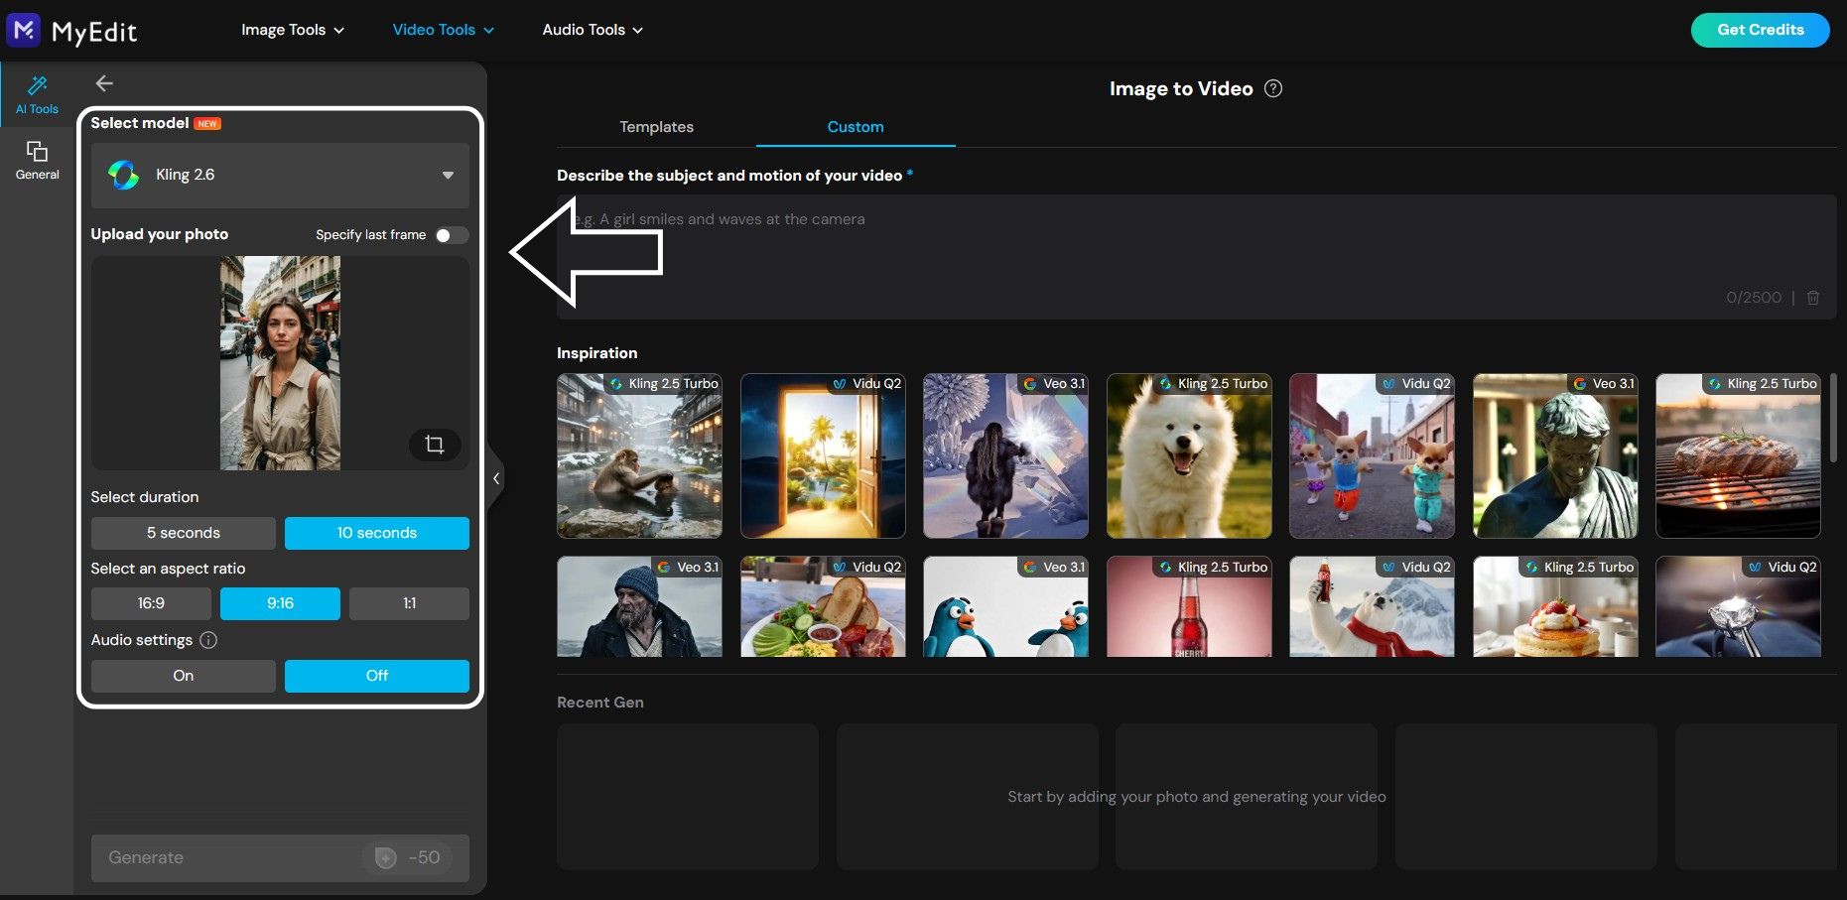The width and height of the screenshot is (1847, 900).
Task: Click the Image to Video help icon
Action: 1273,88
